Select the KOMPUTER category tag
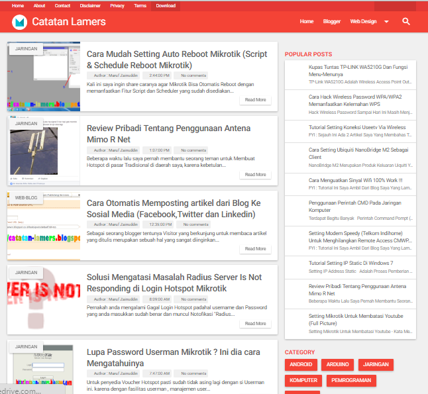 tap(303, 380)
